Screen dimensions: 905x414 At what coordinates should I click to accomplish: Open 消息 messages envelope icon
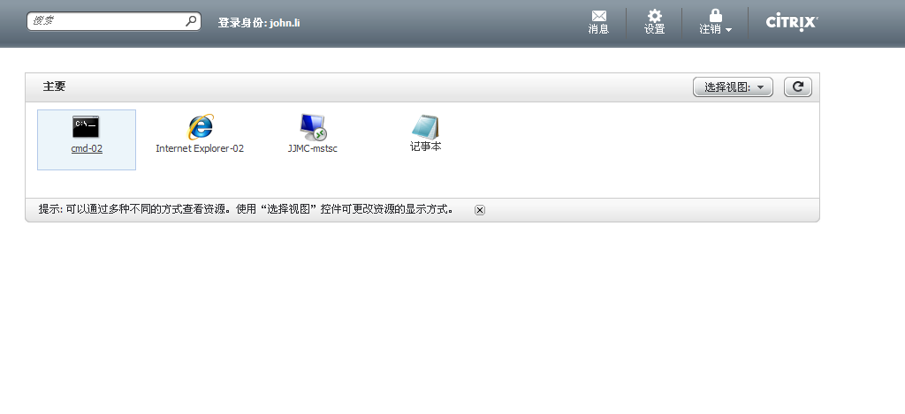(599, 16)
